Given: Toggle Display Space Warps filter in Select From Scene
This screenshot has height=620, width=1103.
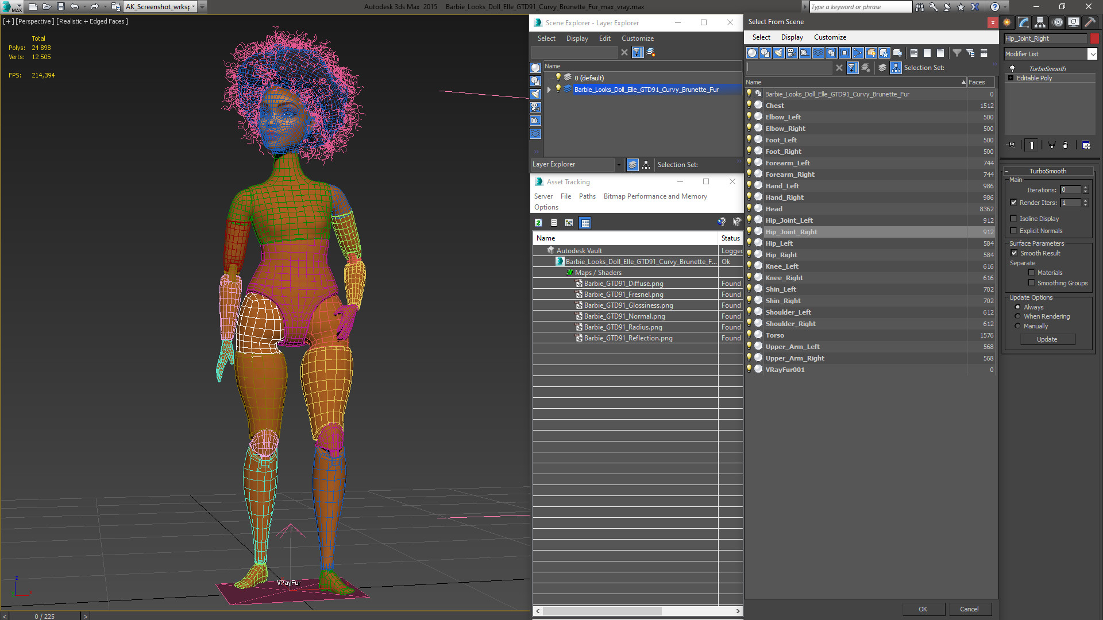Looking at the screenshot, I should pos(818,53).
